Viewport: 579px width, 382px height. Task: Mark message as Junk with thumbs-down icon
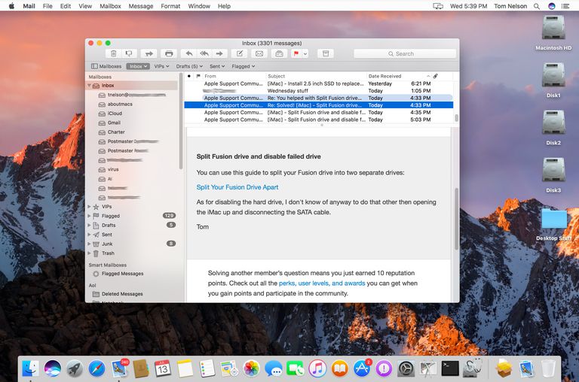129,53
